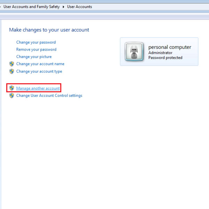
Task: Click the user account picture thumbnail
Action: (x=134, y=52)
